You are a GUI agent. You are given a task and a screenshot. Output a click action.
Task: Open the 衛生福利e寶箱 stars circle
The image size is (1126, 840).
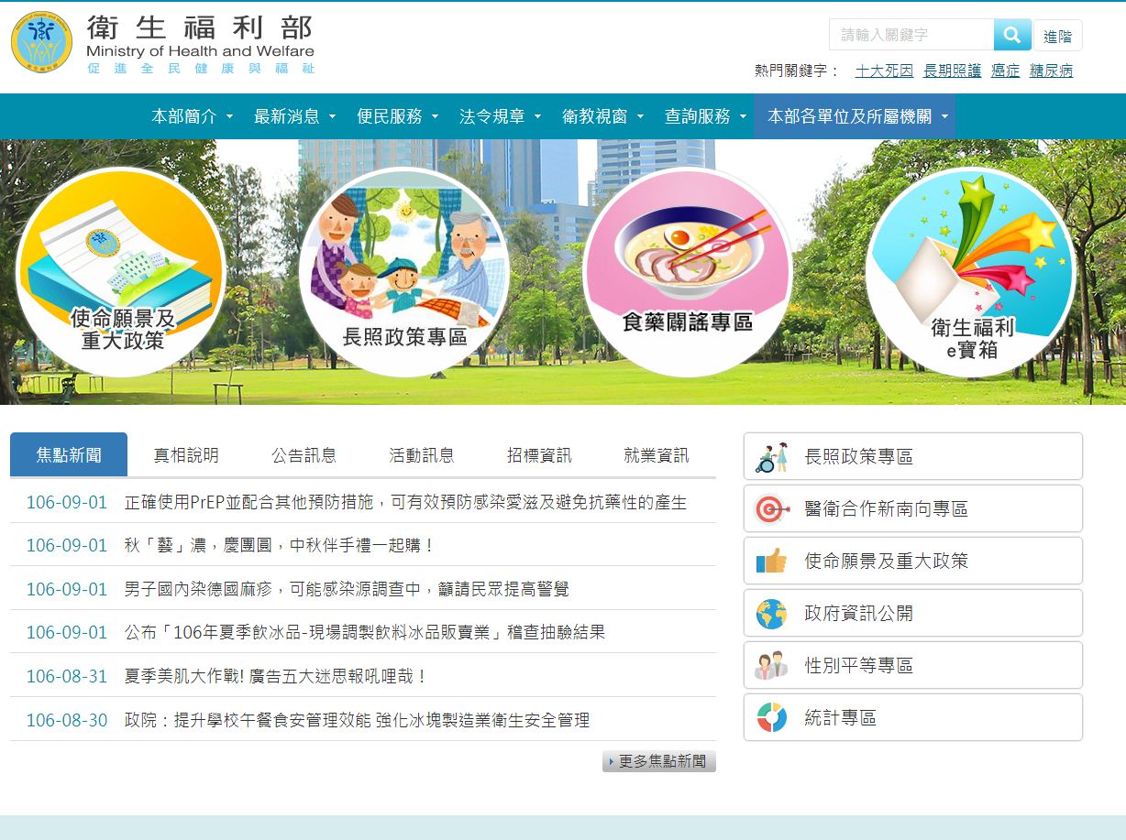[971, 272]
